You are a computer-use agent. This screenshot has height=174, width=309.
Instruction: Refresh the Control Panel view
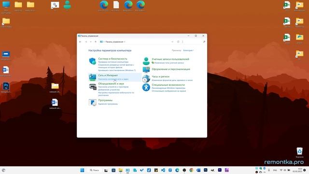(178, 42)
